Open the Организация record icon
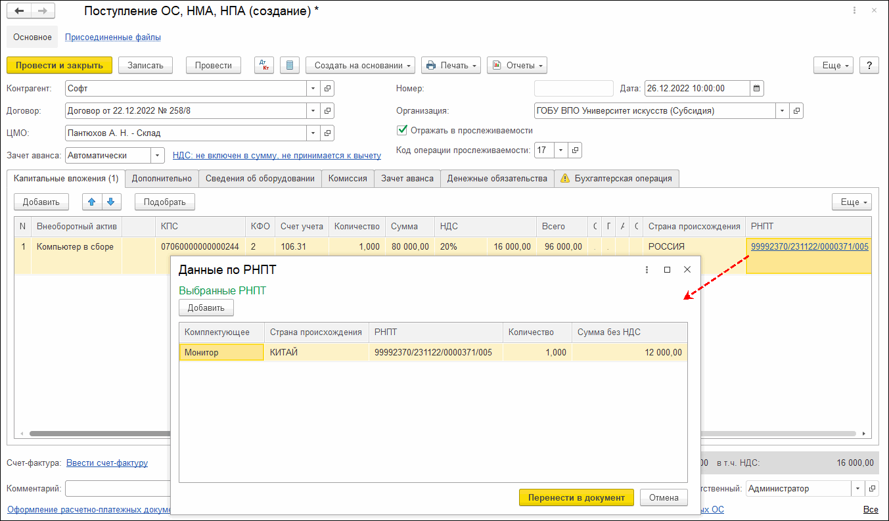889x521 pixels. click(x=796, y=110)
